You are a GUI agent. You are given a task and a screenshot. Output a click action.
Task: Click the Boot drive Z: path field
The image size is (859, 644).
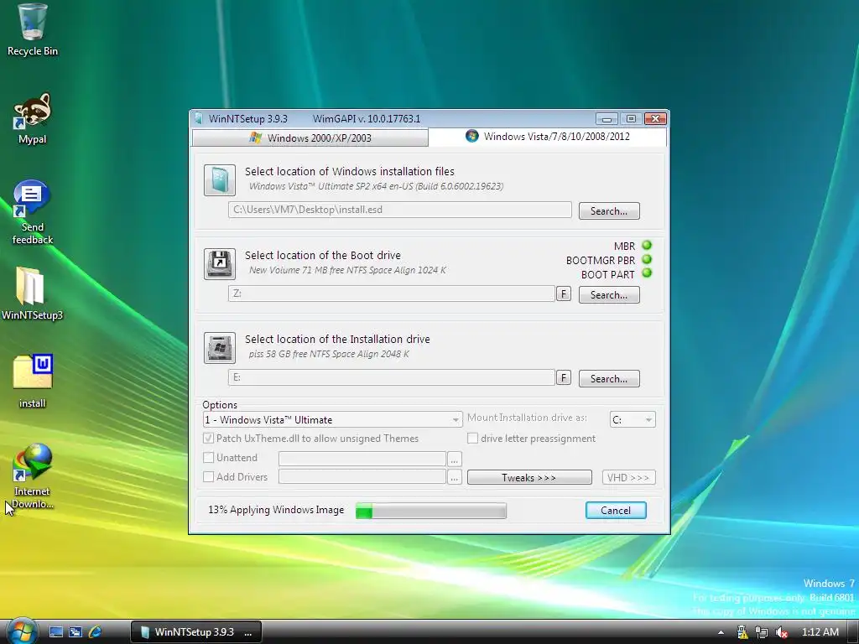pos(392,293)
